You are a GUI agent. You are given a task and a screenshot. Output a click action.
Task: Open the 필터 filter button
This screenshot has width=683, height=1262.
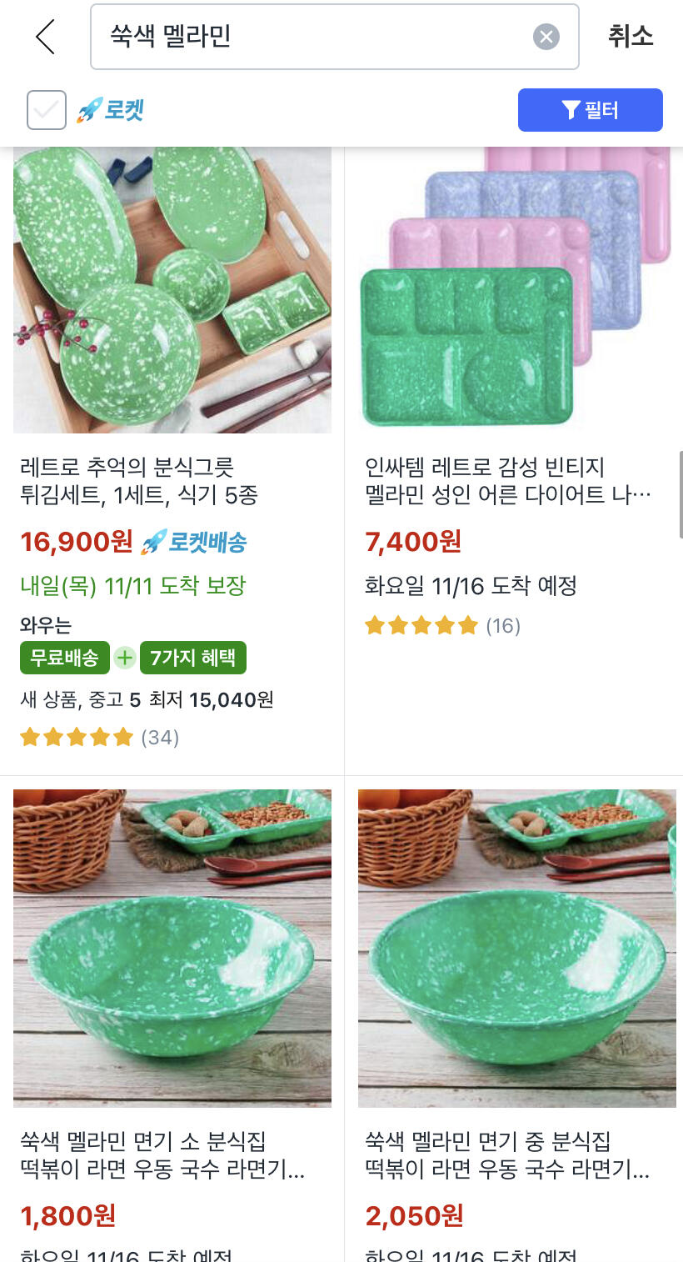tap(591, 110)
